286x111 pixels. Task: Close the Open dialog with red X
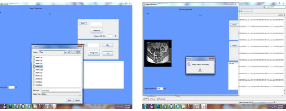pos(80,46)
